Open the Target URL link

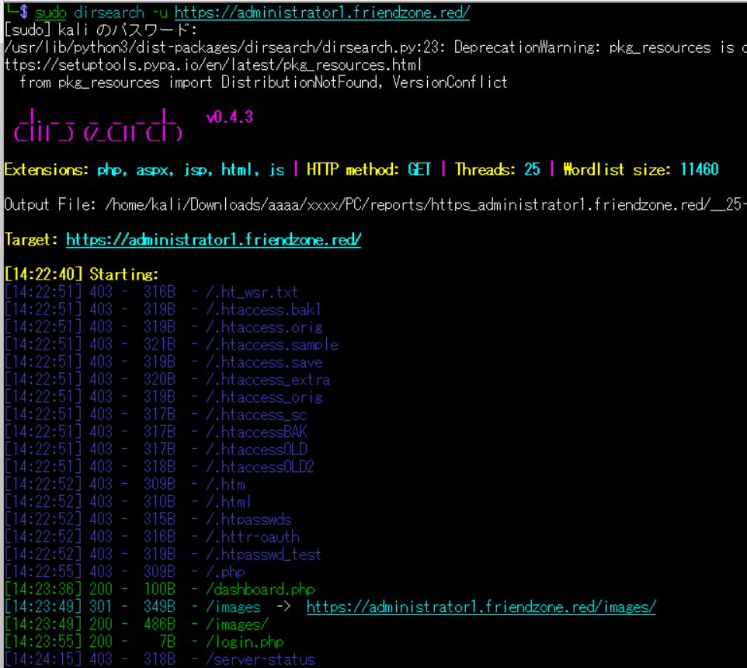point(214,239)
